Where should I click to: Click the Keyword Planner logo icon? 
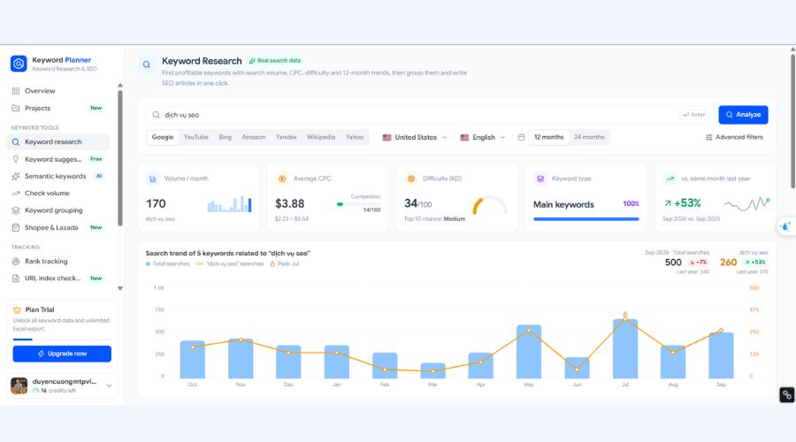(x=19, y=64)
